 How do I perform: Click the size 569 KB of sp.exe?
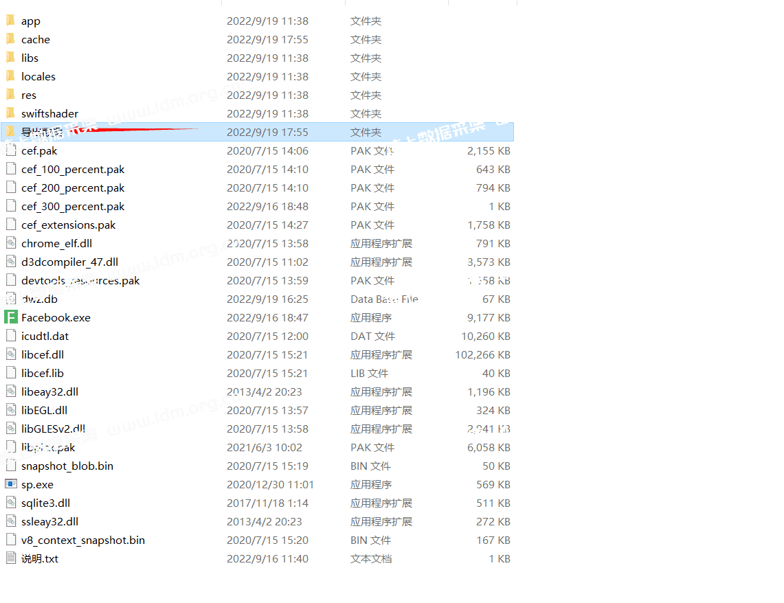point(493,485)
